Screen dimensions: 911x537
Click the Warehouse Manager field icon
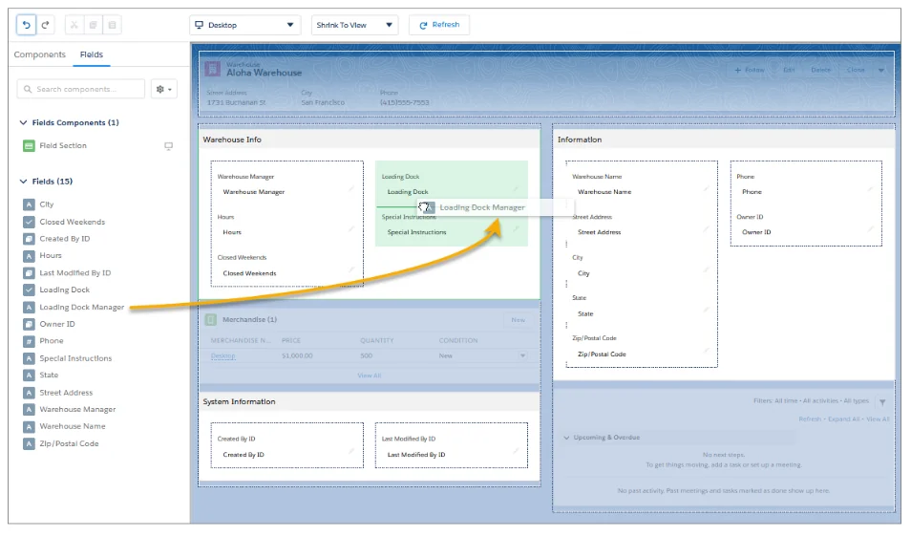[29, 410]
